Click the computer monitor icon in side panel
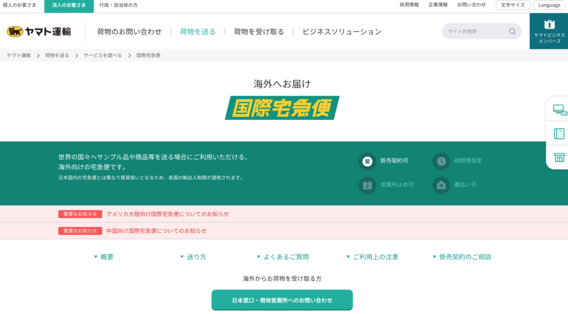568x314 pixels. (560, 110)
